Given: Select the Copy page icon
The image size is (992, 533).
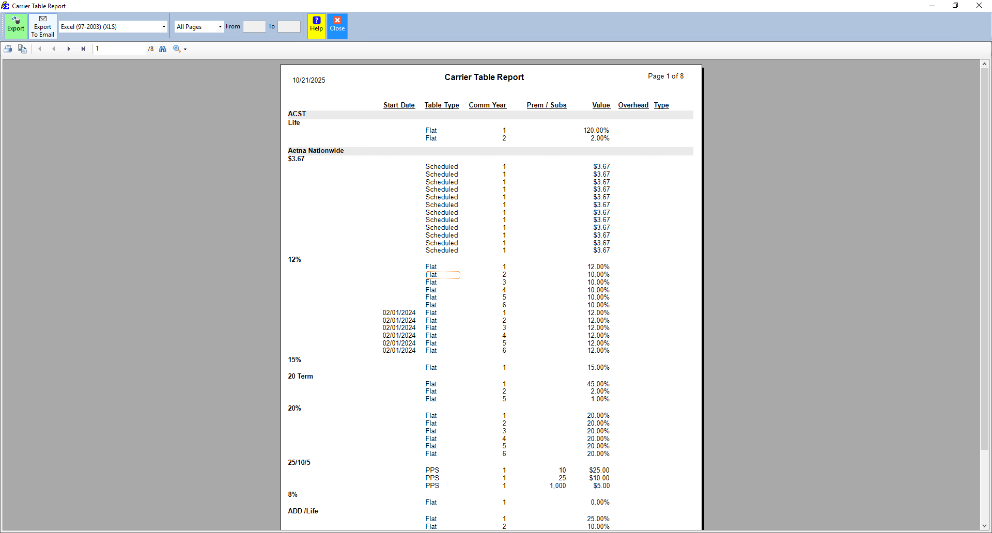Looking at the screenshot, I should [22, 49].
